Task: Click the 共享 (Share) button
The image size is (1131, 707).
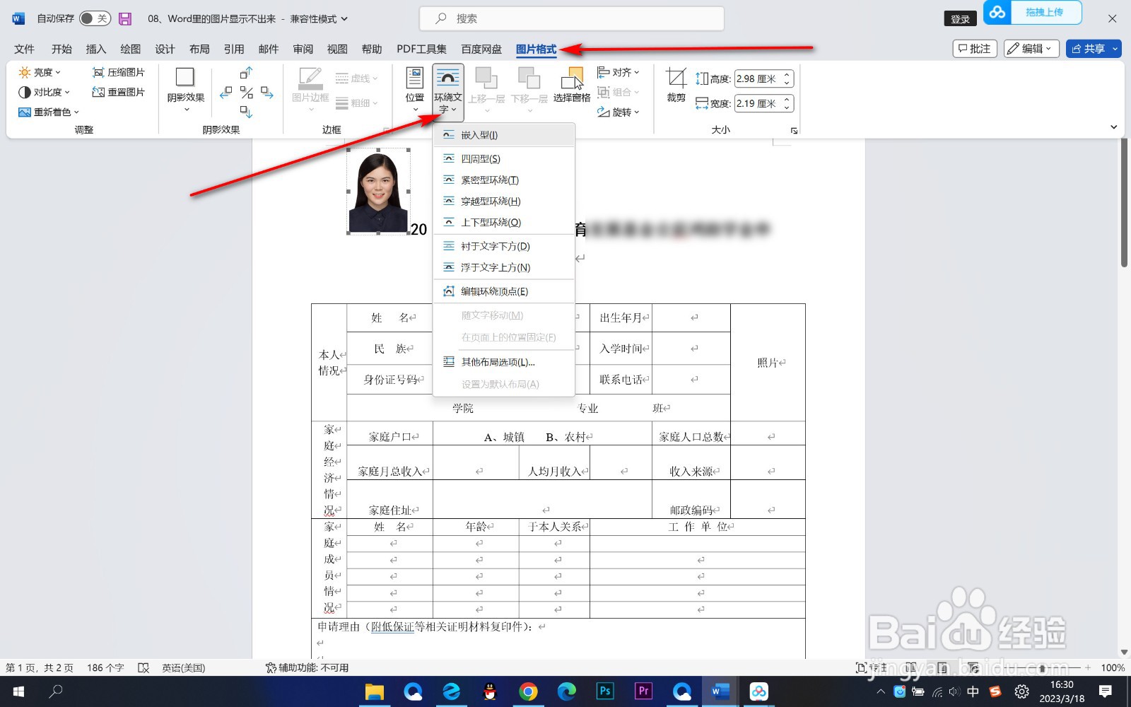Action: tap(1093, 48)
